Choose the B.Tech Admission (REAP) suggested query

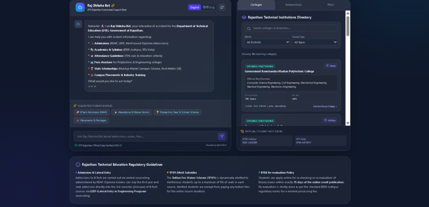point(92,113)
